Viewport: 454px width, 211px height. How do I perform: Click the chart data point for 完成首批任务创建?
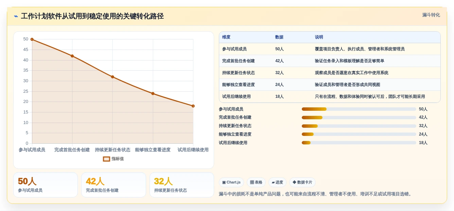point(72,56)
